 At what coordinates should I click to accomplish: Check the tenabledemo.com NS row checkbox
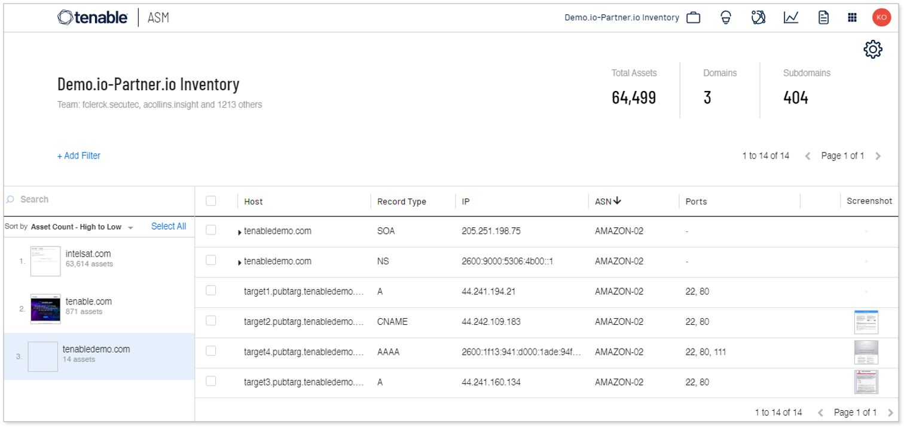coord(210,260)
